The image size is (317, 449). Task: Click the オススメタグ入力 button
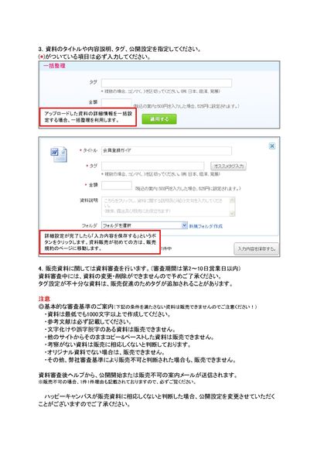point(228,166)
